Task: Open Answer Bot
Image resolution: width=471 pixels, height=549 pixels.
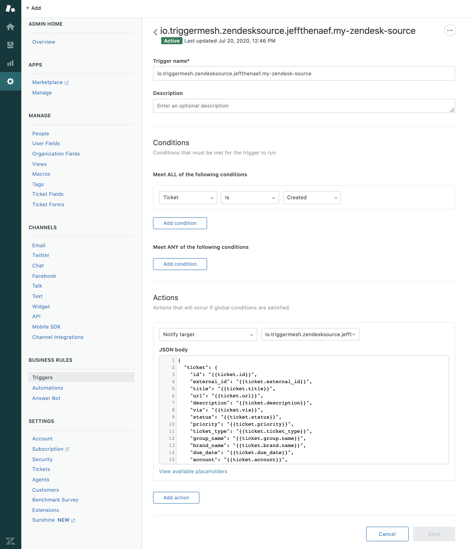Action: click(x=46, y=398)
